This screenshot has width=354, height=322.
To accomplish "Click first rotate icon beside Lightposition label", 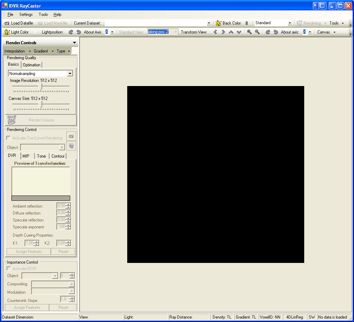I will 71,32.
